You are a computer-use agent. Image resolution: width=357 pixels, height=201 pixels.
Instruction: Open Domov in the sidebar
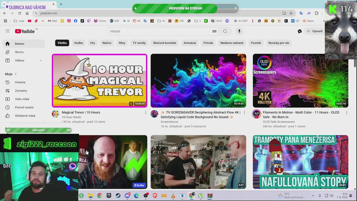tap(24, 44)
